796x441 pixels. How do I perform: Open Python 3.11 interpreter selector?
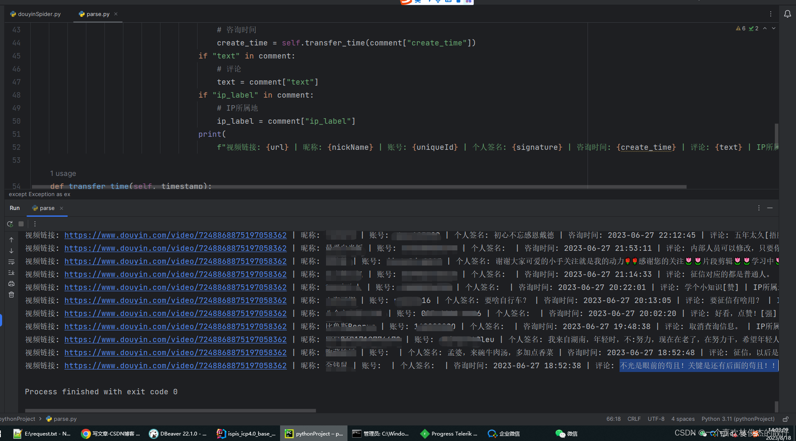tap(738, 419)
